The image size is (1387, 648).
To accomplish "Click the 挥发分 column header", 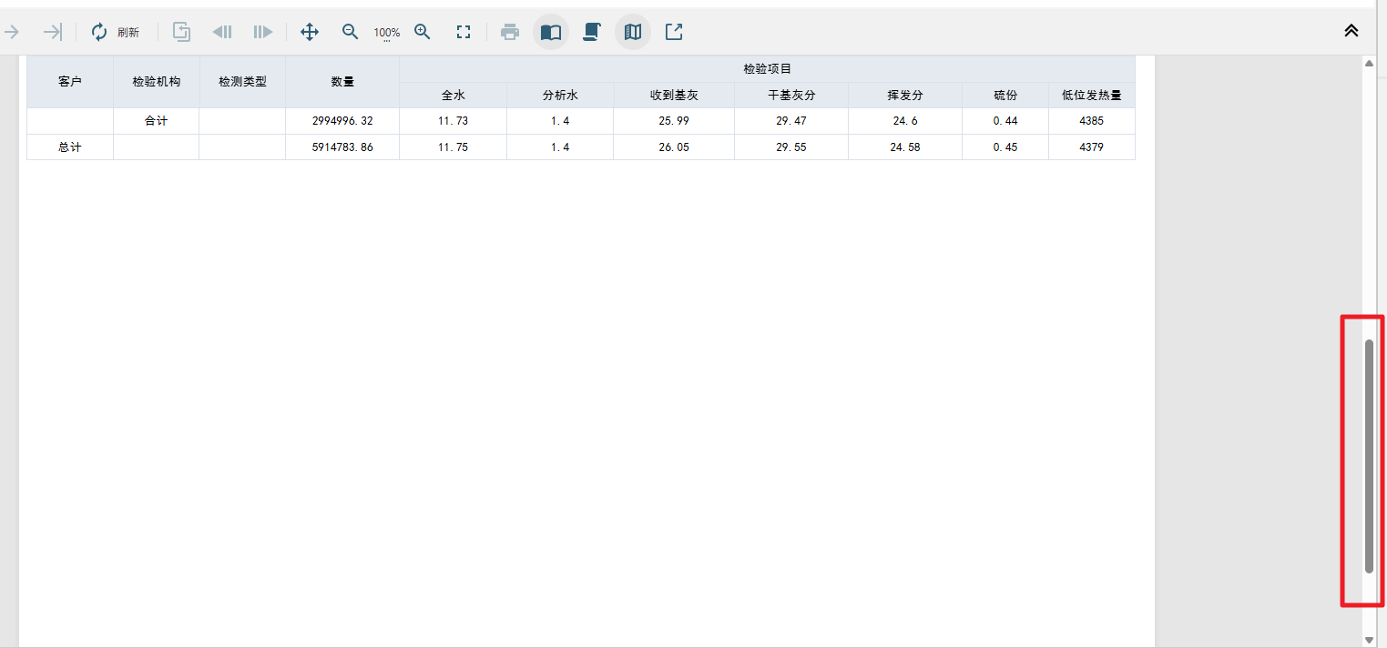I will 905,96.
